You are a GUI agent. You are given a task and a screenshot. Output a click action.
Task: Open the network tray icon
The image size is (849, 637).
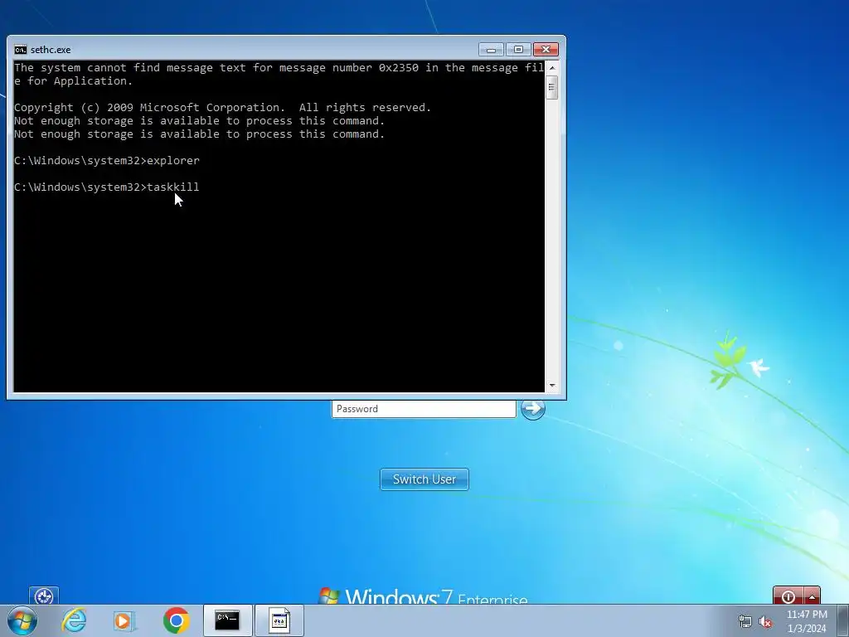(x=745, y=622)
